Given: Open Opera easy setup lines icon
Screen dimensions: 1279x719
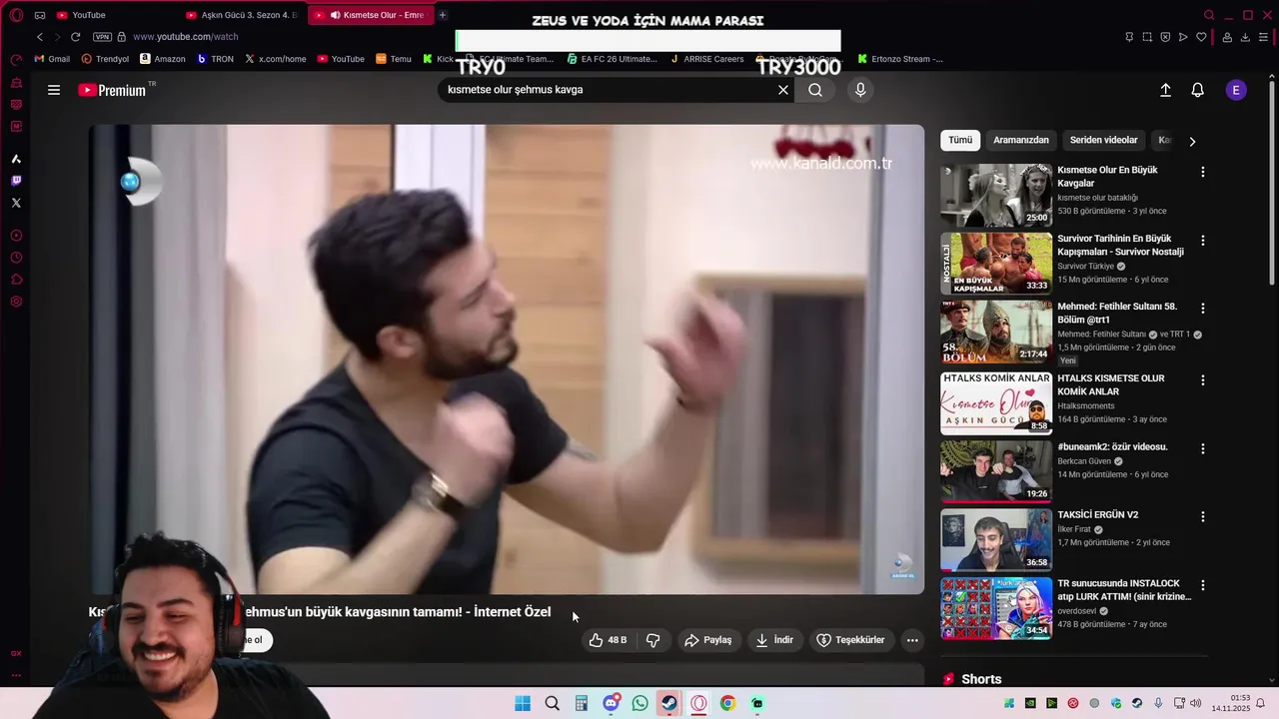Looking at the screenshot, I should 1263,37.
